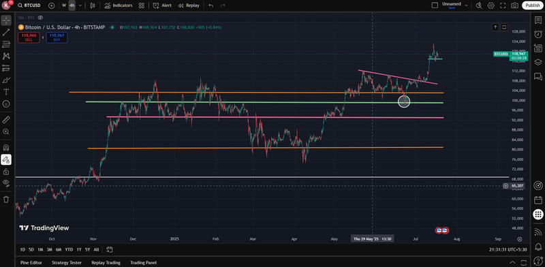Open the user profile avatar menu
The image size is (545, 267).
[6, 5]
